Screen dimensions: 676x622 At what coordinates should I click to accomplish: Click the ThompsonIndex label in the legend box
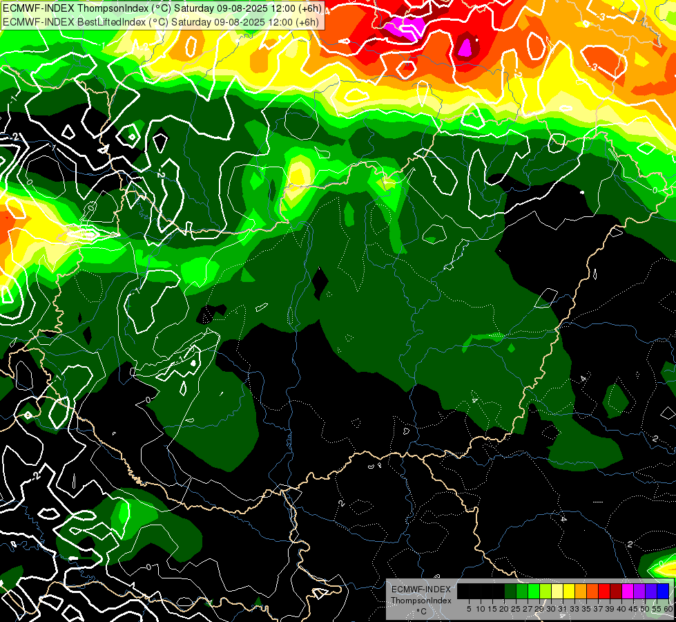[421, 601]
